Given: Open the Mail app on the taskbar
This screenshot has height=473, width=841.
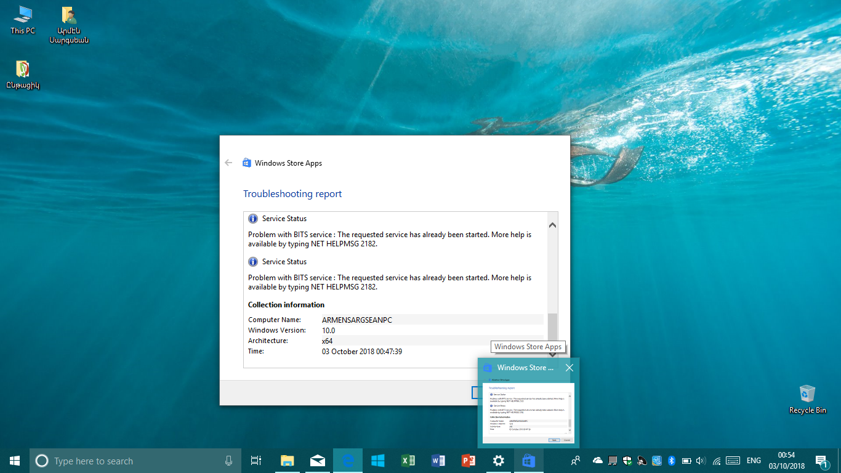Looking at the screenshot, I should coord(318,461).
